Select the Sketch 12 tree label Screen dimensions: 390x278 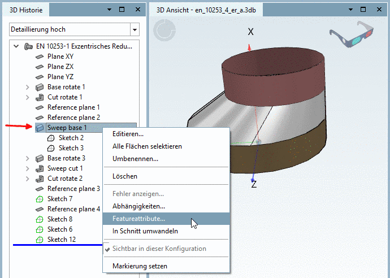pos(62,240)
